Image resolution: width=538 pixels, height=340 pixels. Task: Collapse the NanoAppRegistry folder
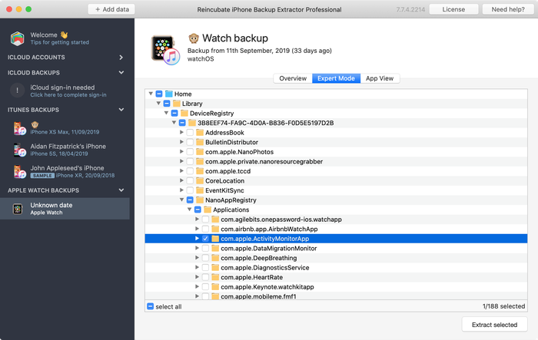tap(181, 200)
